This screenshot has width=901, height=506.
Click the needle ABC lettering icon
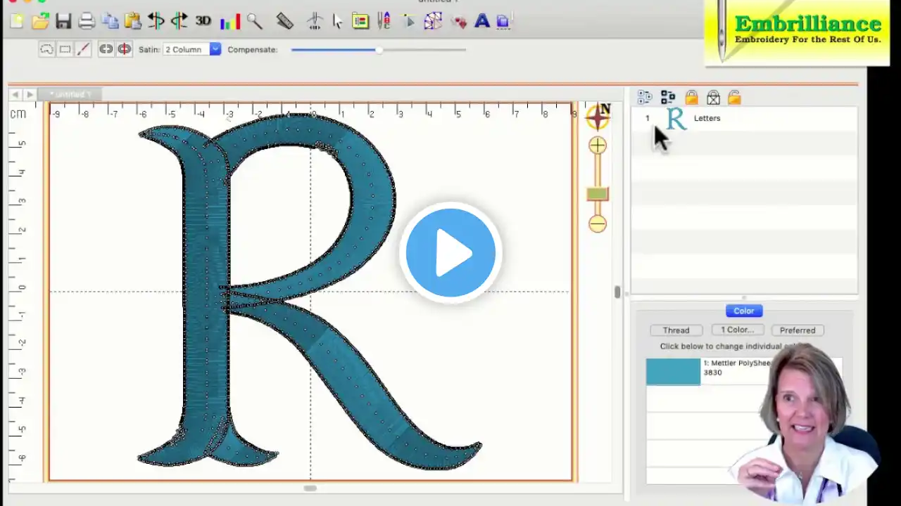coord(384,21)
